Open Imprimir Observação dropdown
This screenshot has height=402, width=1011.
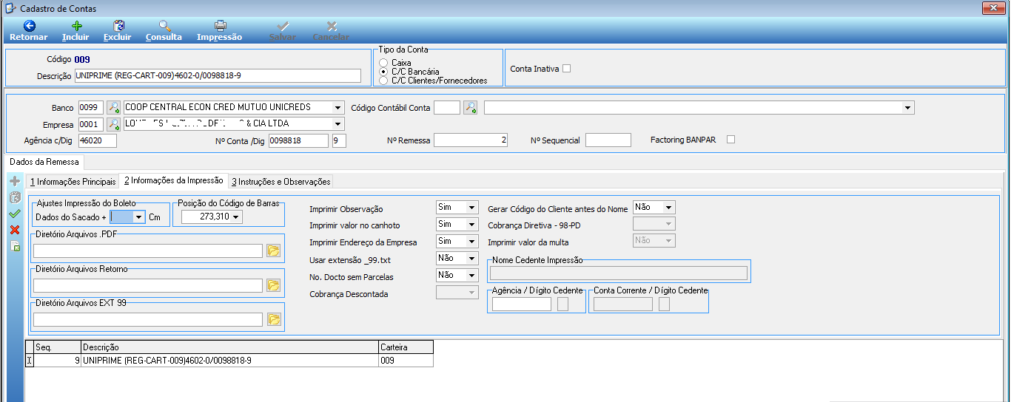pyautogui.click(x=471, y=208)
